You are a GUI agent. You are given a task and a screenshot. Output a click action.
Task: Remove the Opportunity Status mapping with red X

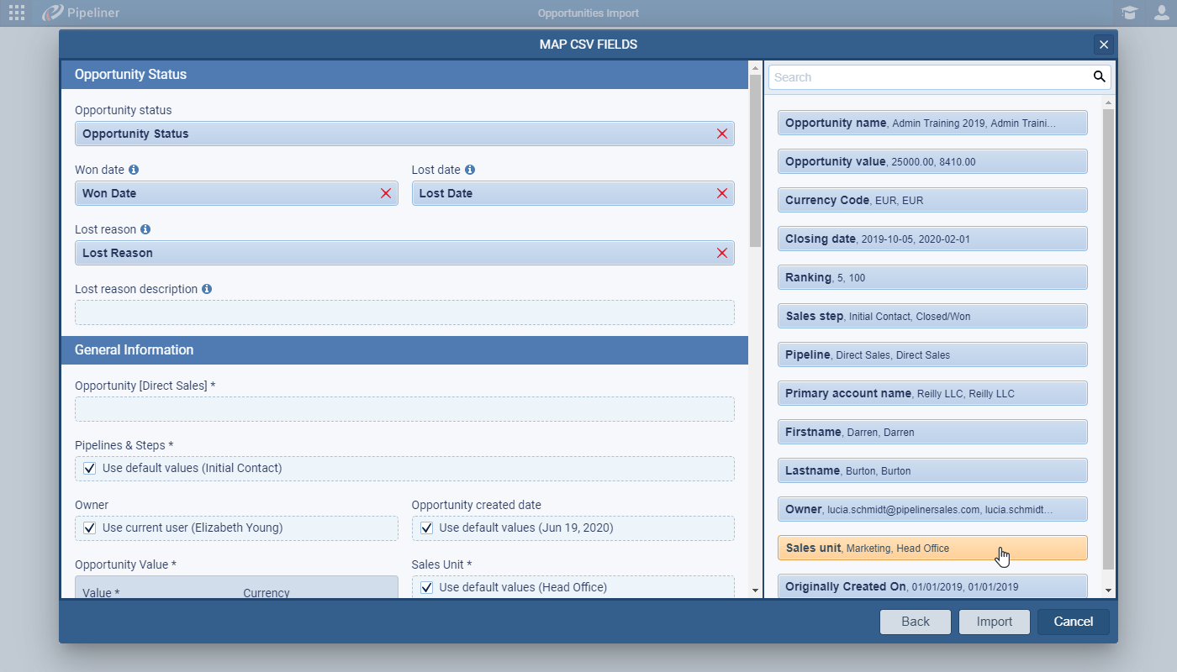point(721,134)
